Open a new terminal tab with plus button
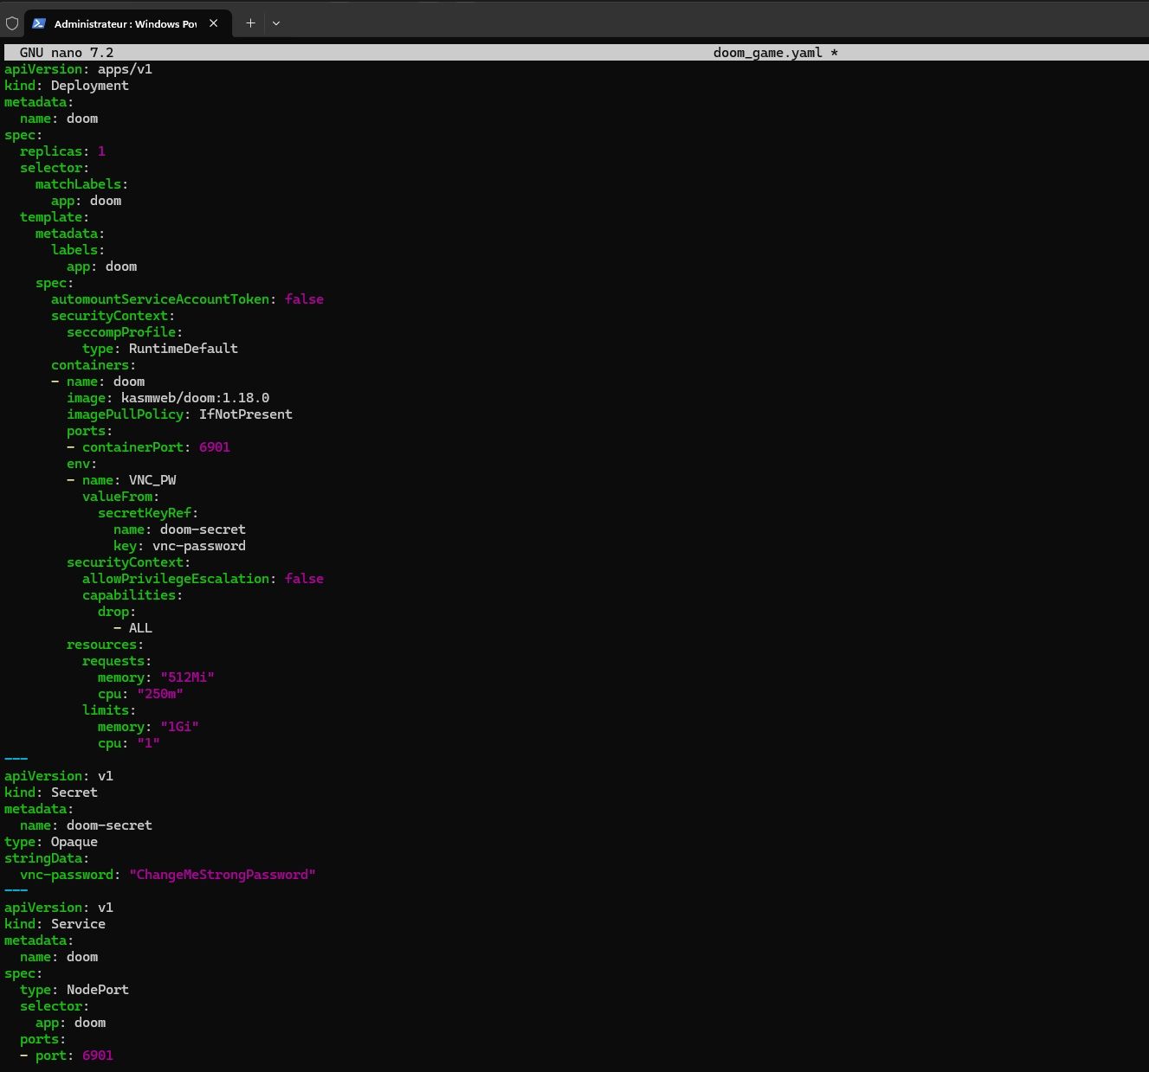 (250, 23)
